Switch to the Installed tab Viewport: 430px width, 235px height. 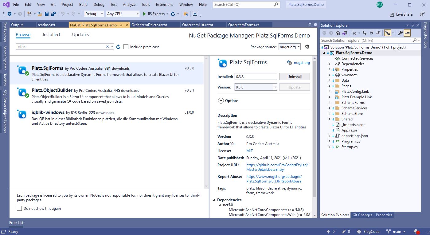tap(51, 35)
